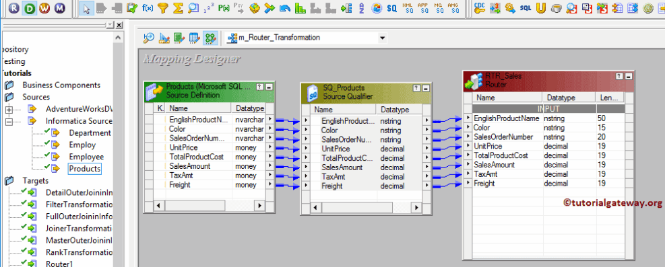665x267 pixels.
Task: Select the Router1 target in tree
Action: tap(59, 264)
